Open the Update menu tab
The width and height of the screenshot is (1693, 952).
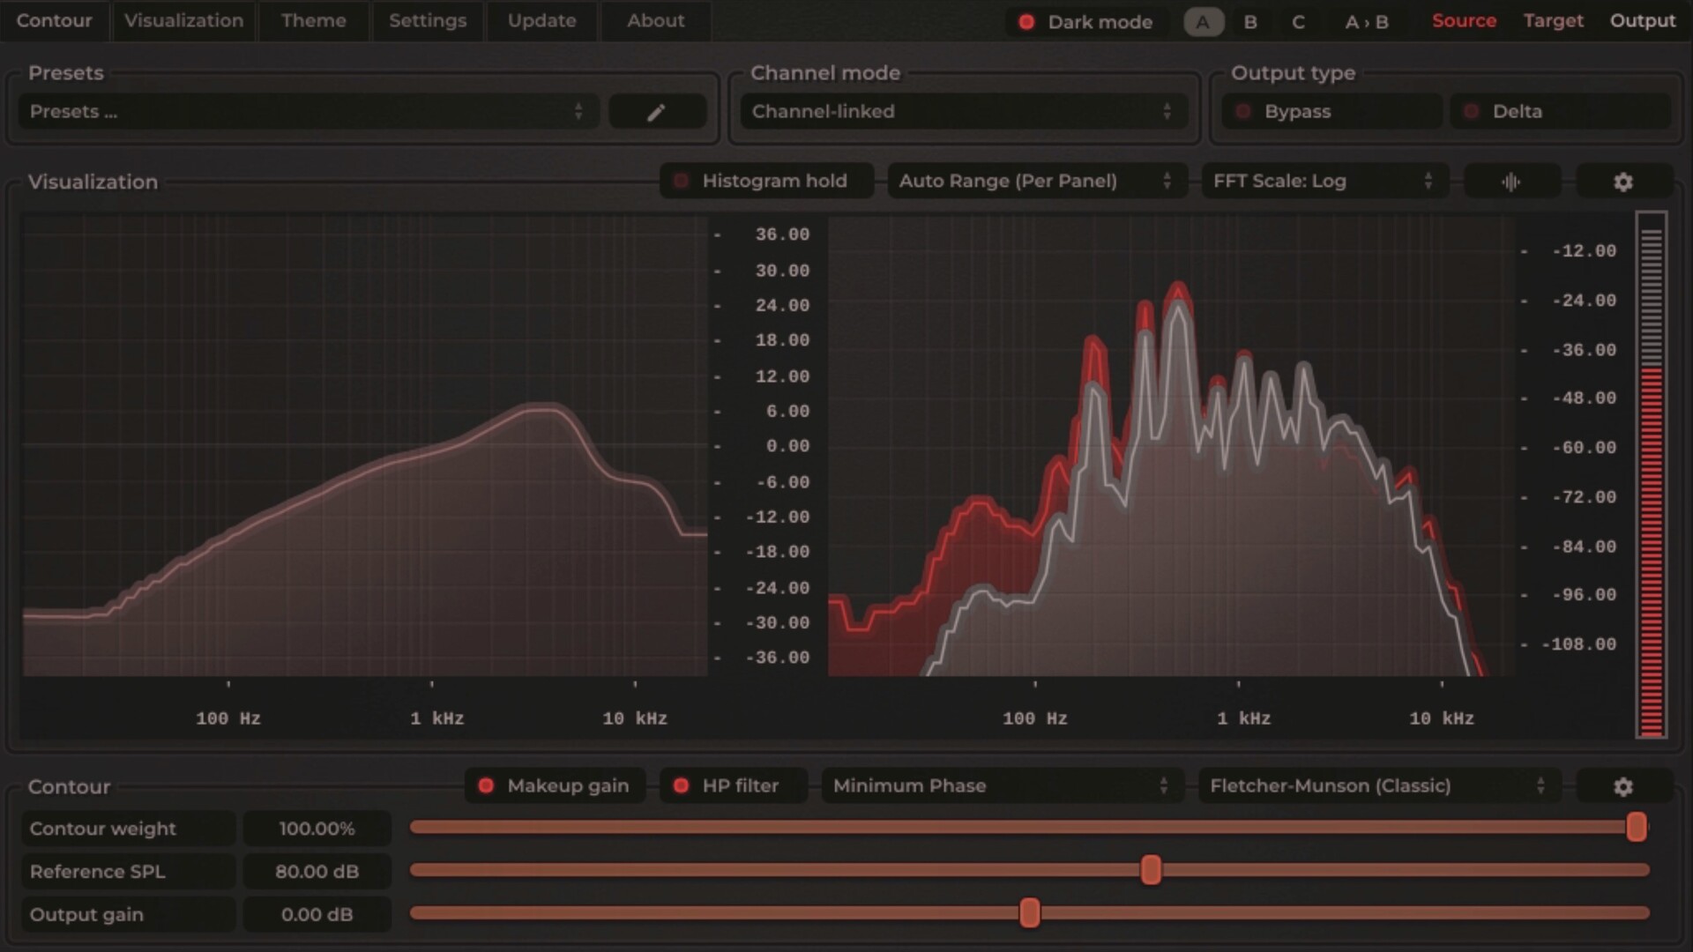541,21
